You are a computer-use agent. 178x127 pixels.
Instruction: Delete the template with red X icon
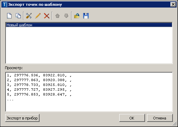(47, 16)
